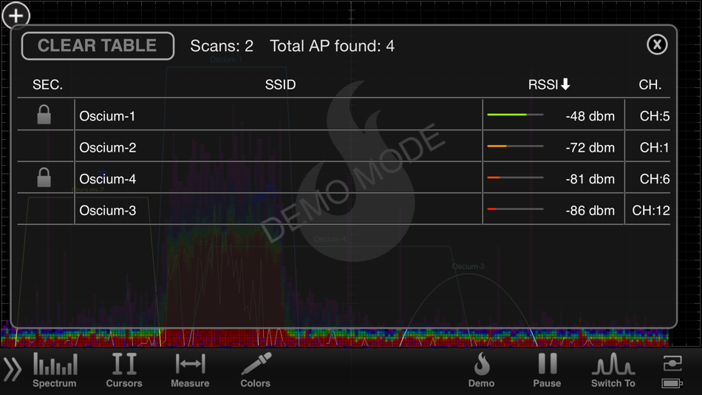
Task: Click the red signal bar of Oscium-3
Action: pyautogui.click(x=515, y=209)
